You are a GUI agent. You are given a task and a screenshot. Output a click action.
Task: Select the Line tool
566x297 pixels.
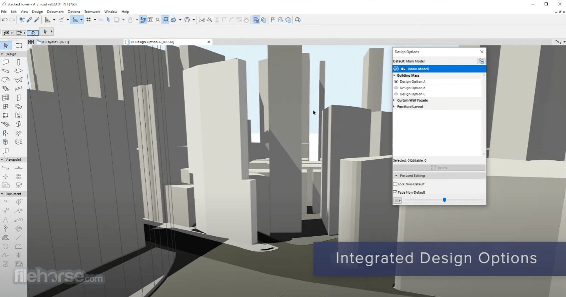(x=19, y=237)
